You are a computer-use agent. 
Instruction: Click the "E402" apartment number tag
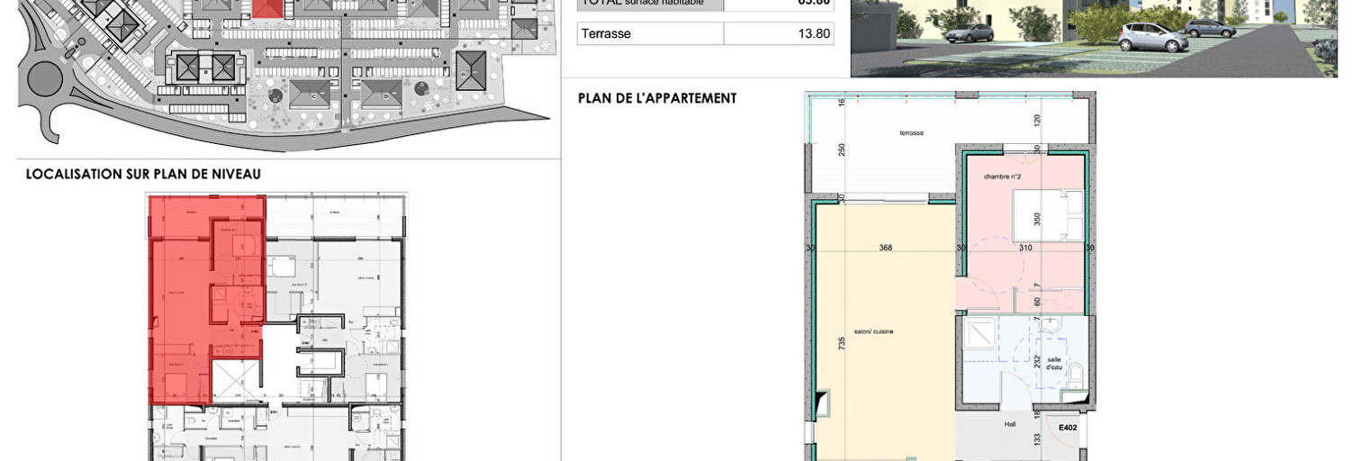click(x=1068, y=428)
